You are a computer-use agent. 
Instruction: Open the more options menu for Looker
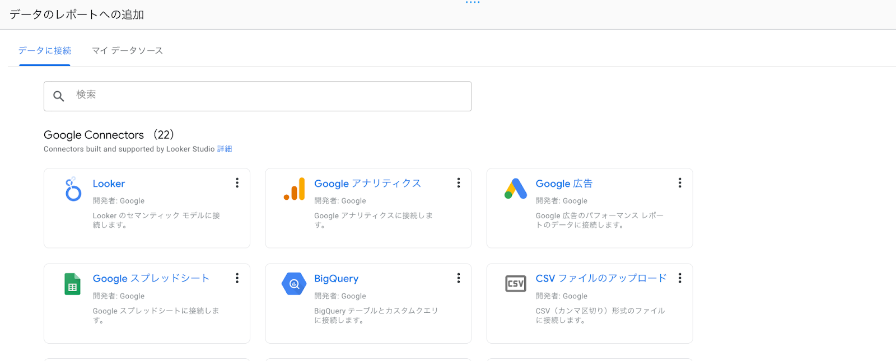coord(237,183)
